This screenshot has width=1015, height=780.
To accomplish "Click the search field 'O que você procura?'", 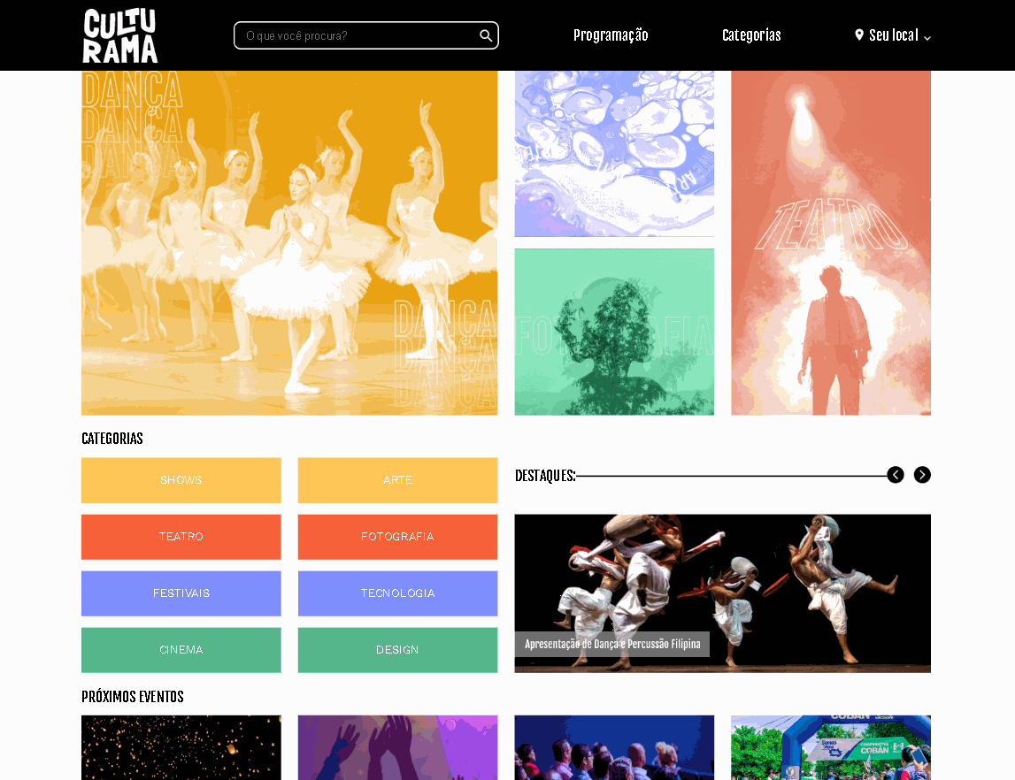I will click(366, 35).
